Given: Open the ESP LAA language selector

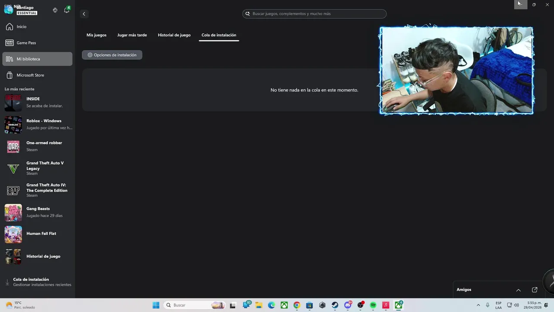Looking at the screenshot, I should tap(499, 305).
